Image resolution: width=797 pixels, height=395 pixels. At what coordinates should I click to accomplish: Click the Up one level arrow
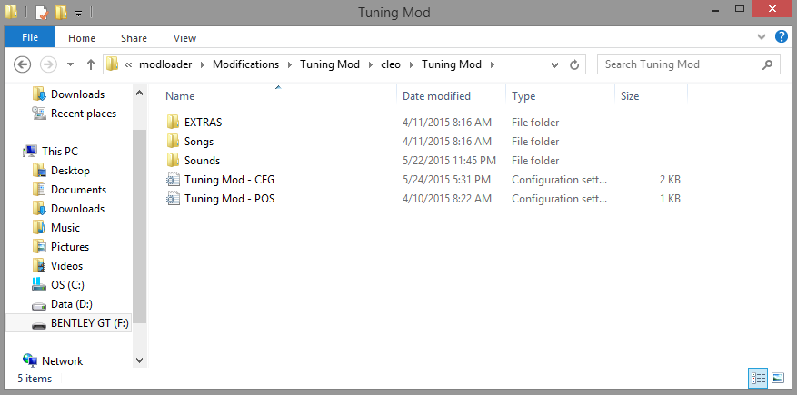(x=91, y=64)
